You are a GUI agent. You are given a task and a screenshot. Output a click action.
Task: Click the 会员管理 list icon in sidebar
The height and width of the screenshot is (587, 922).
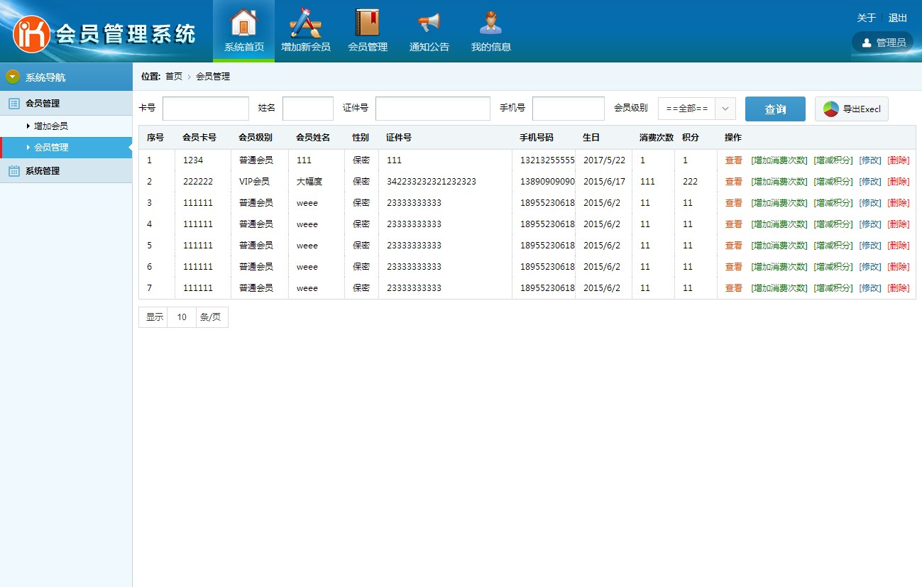click(x=13, y=104)
